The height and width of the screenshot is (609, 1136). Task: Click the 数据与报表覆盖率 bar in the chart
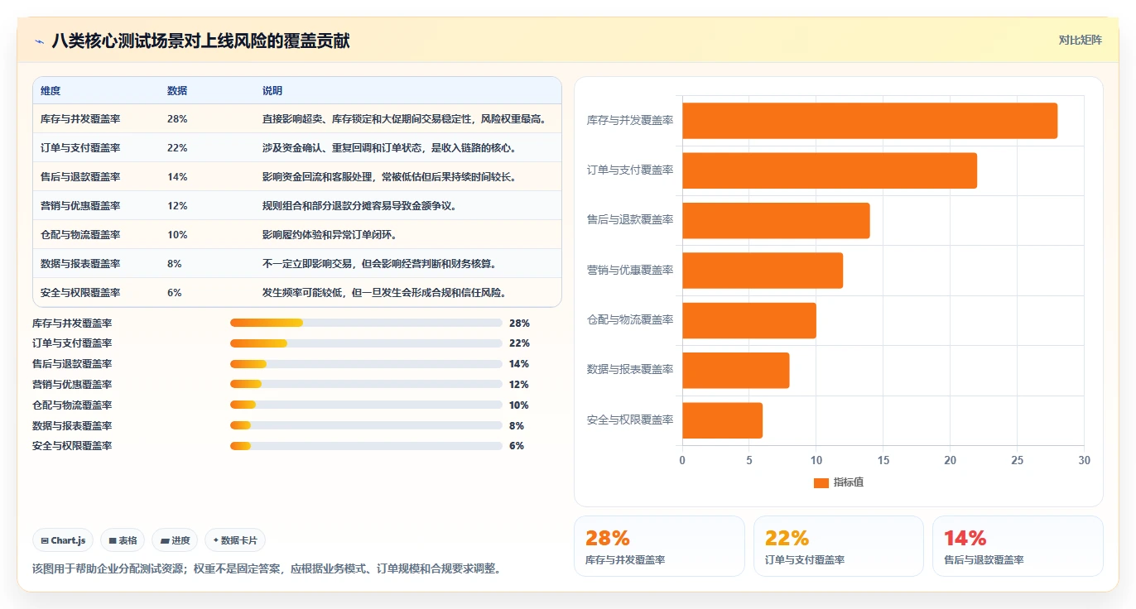(736, 370)
